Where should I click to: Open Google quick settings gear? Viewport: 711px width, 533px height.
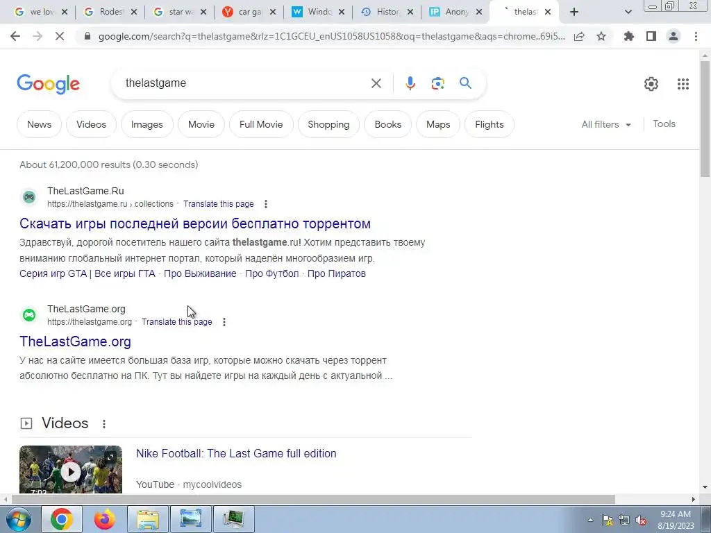(651, 84)
